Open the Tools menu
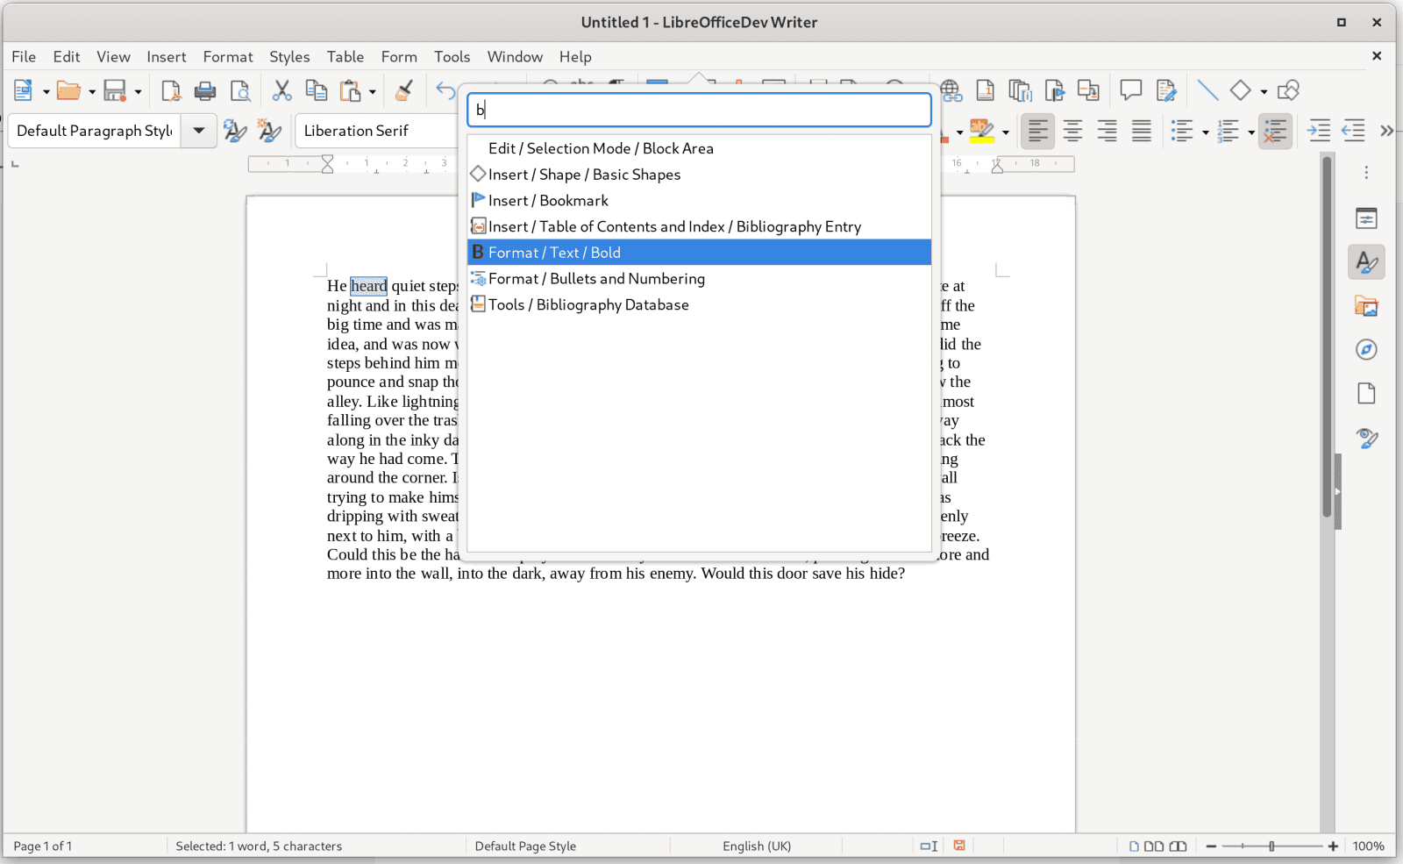The image size is (1403, 864). 452,56
